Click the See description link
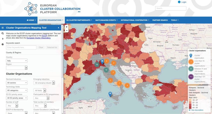This screenshot has width=212, height=114. 197,110
